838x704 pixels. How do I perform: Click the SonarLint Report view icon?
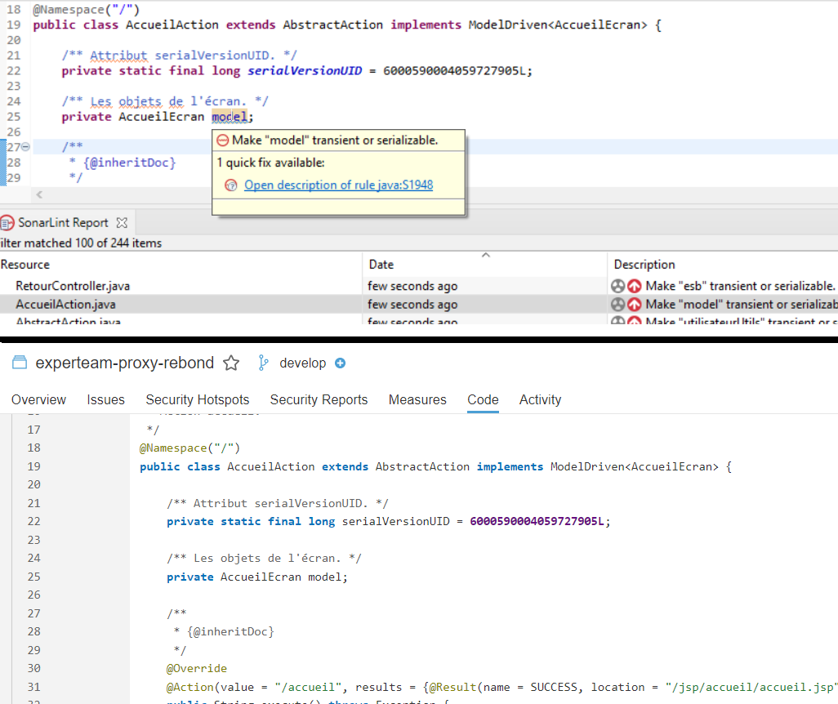click(x=7, y=222)
